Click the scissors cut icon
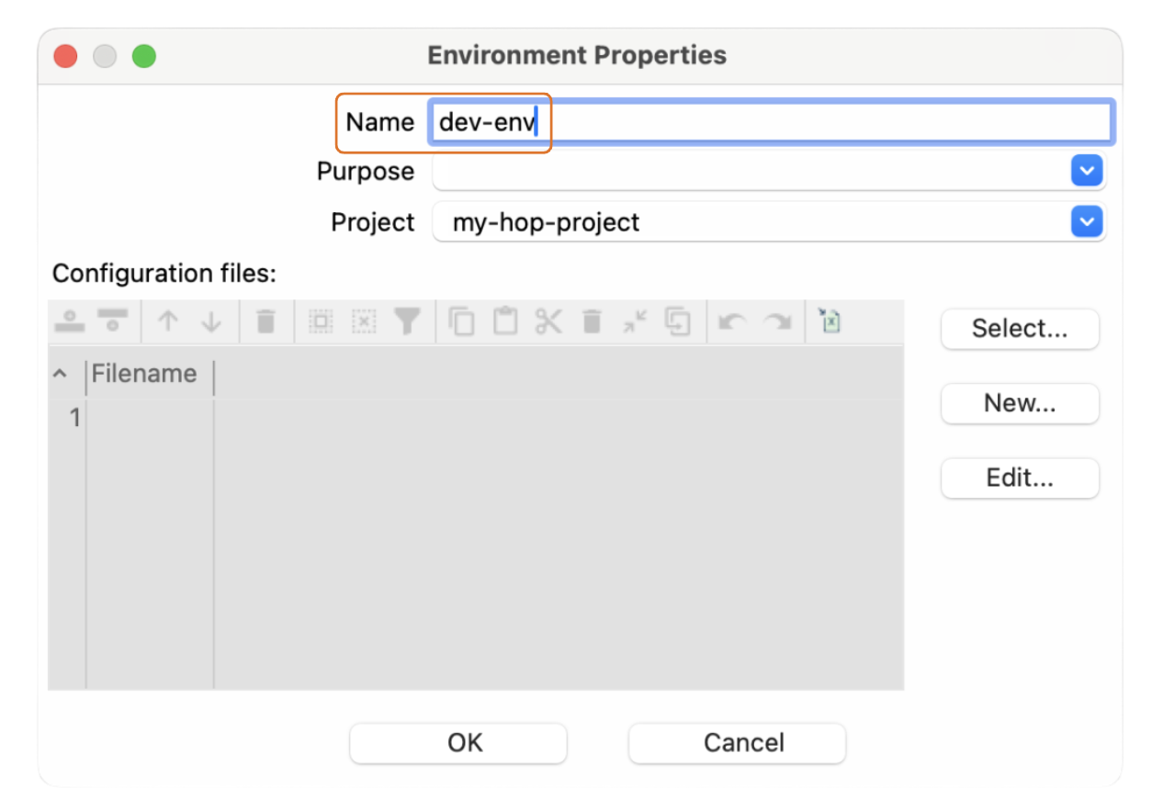Screen dimensions: 1152x810 [548, 321]
